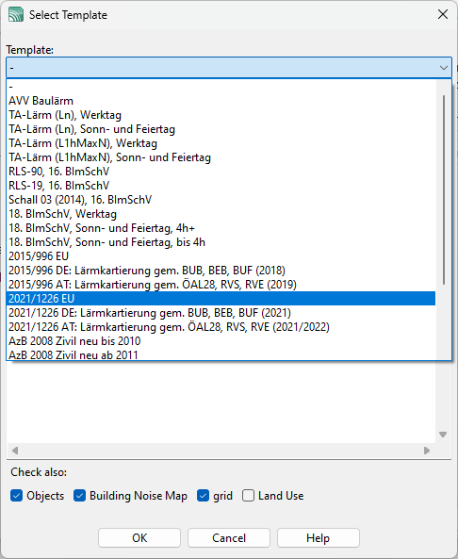Click the horizontal scrollbar right arrow
This screenshot has width=458, height=559.
tap(427, 451)
